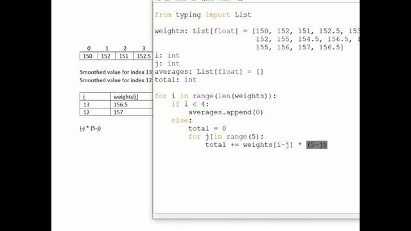Click the 'total = 0' code line
The image size is (411, 231).
click(207, 128)
